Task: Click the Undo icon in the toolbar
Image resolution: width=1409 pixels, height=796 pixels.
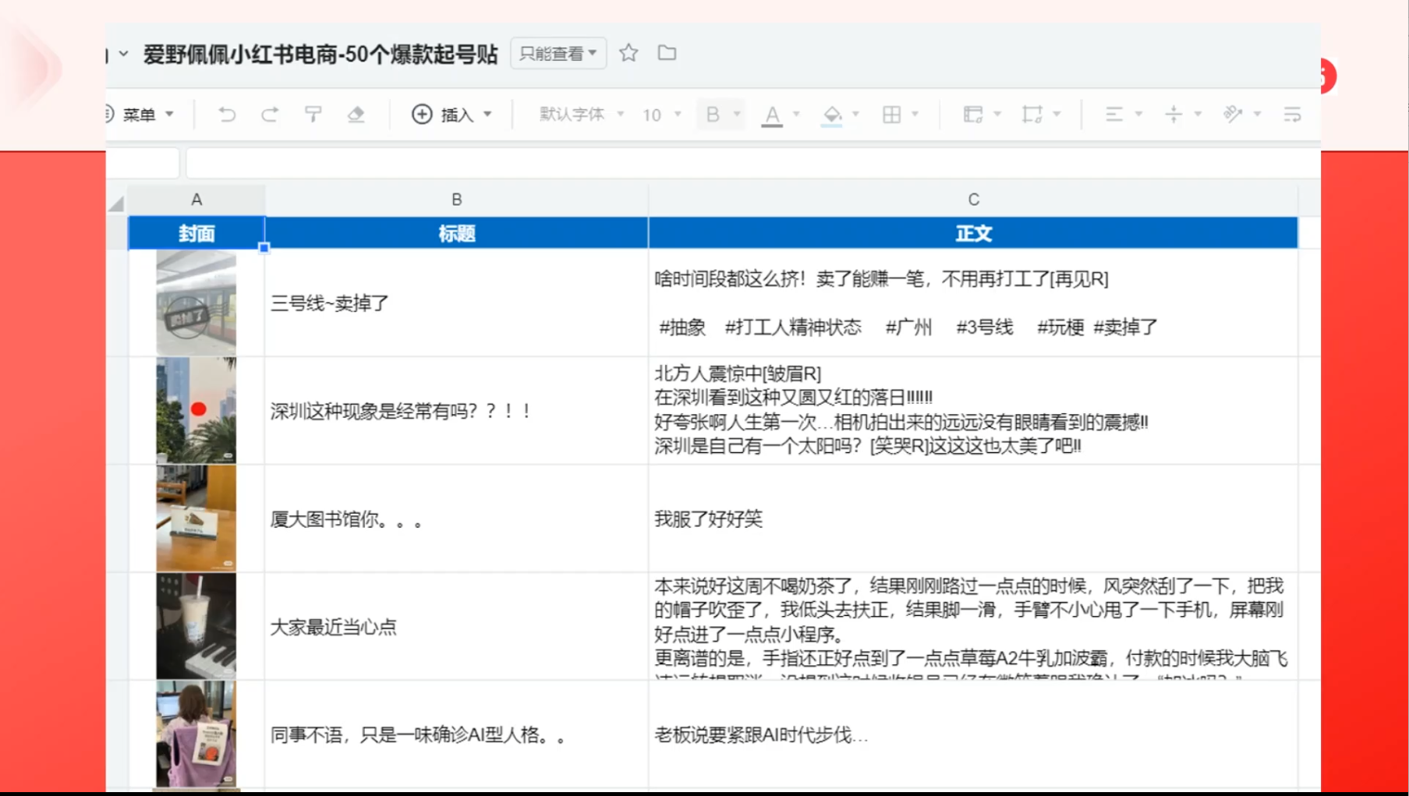Action: 227,115
